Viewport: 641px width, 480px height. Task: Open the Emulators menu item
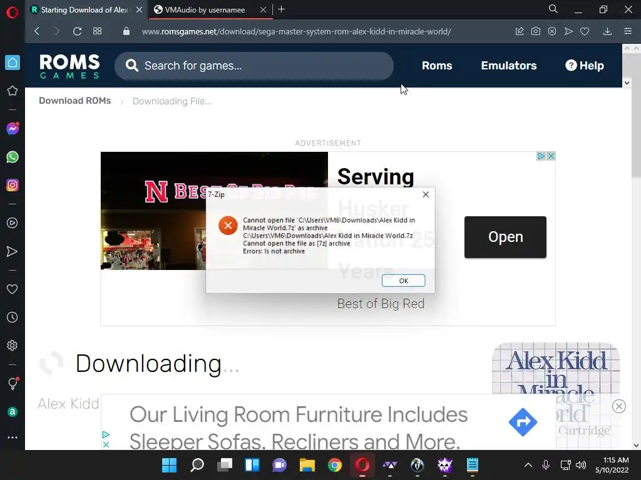pos(508,66)
